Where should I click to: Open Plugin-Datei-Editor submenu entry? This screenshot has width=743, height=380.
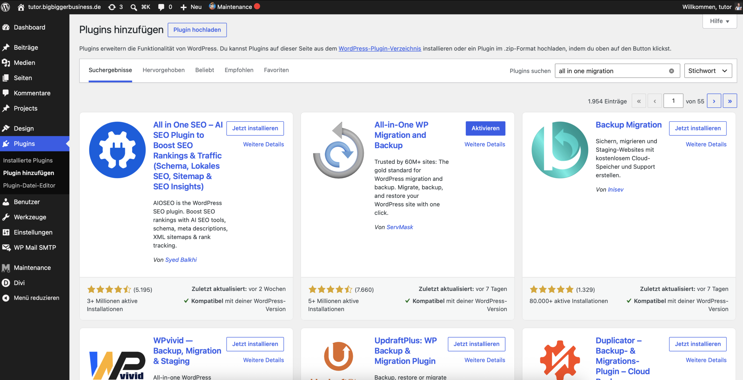coord(29,185)
